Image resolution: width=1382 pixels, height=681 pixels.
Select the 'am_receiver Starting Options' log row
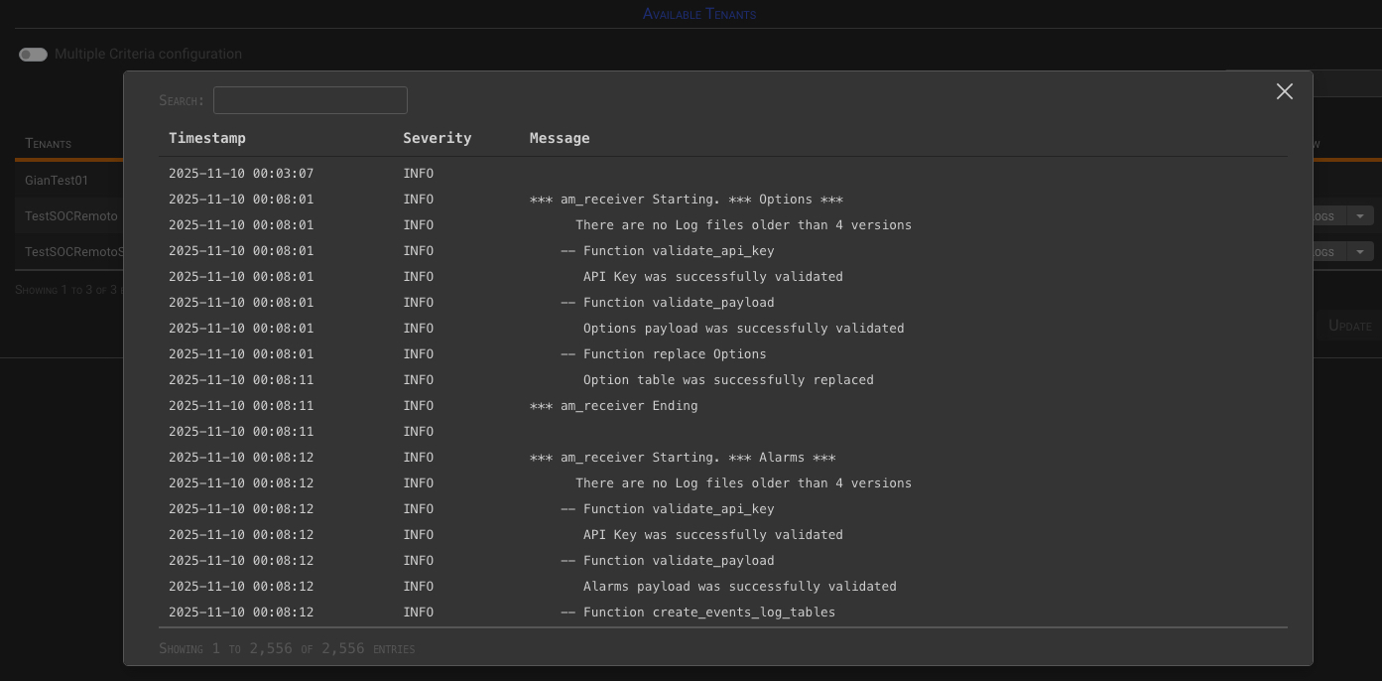pos(686,200)
